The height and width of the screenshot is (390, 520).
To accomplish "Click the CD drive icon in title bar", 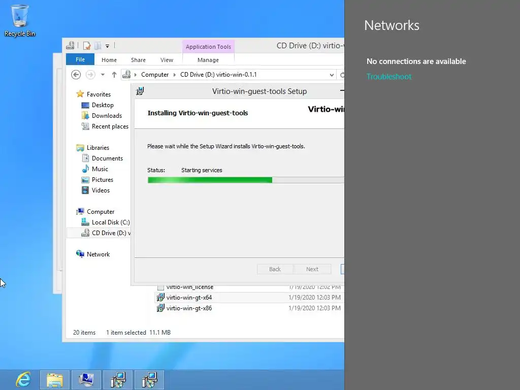I will tap(70, 45).
